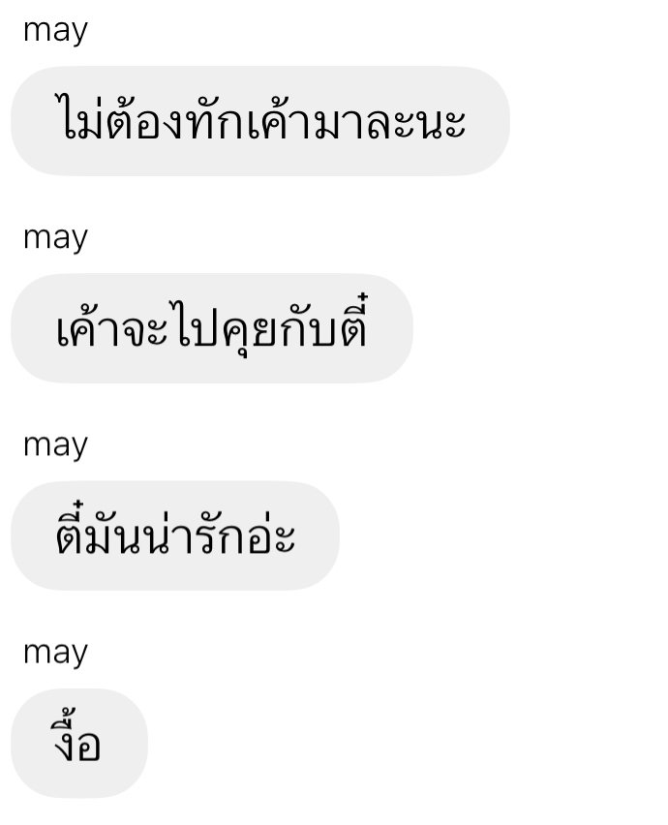Click 'กับตี๋' ending the 'เค้าจะไปคุยกับตี๋' message
Image resolution: width=668 pixels, height=825 pixels.
323,321
